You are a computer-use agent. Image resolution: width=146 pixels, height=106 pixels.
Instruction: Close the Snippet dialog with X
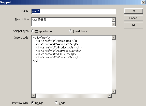(x=143, y=2)
